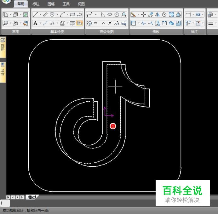218x214 pixels.
Task: Switch to the 工具 ribbon tab
Action: click(x=66, y=4)
